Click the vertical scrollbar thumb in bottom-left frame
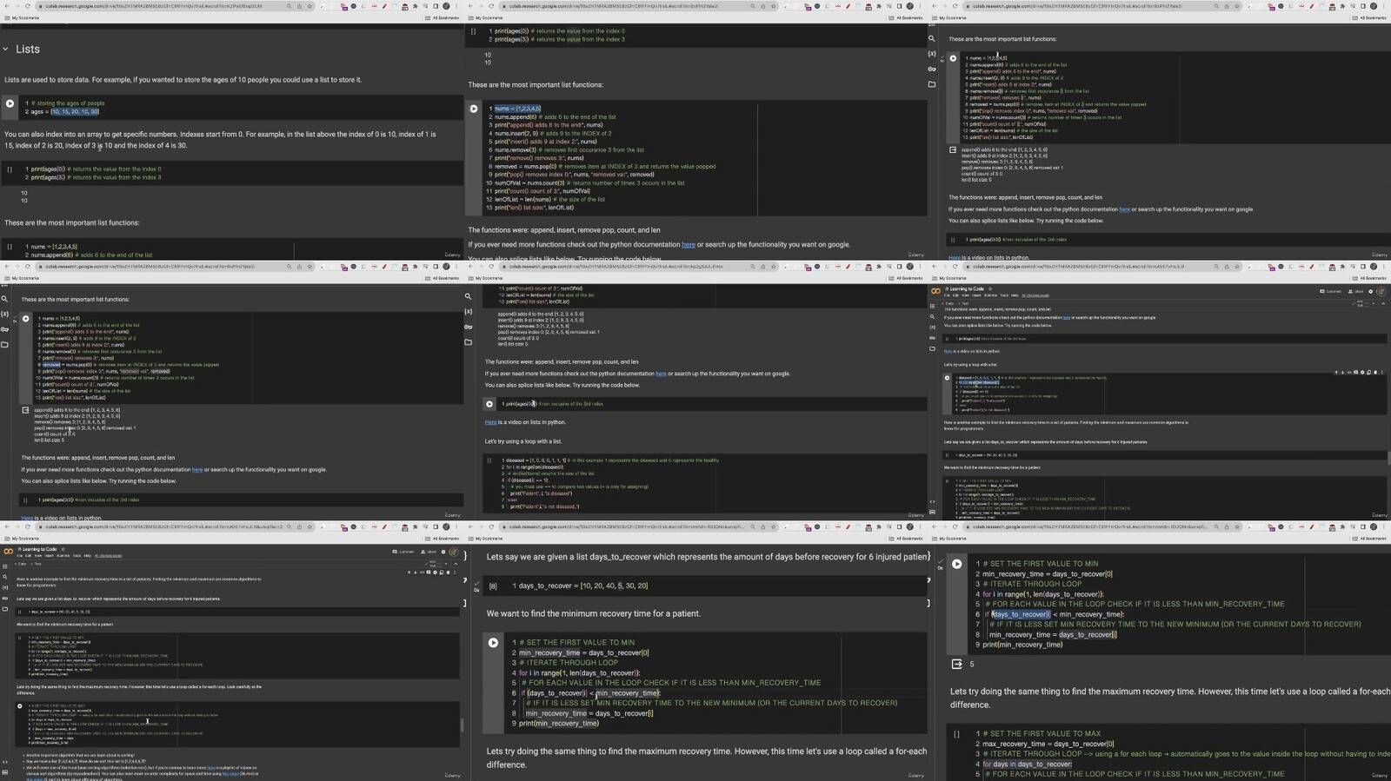Viewport: 1391px width, 781px height. pyautogui.click(x=462, y=725)
